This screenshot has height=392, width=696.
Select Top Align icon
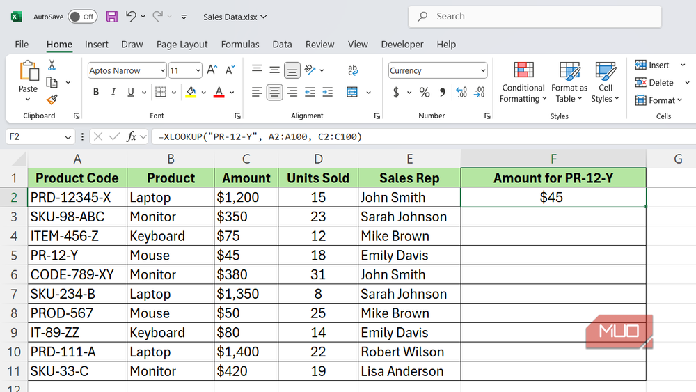pos(257,70)
